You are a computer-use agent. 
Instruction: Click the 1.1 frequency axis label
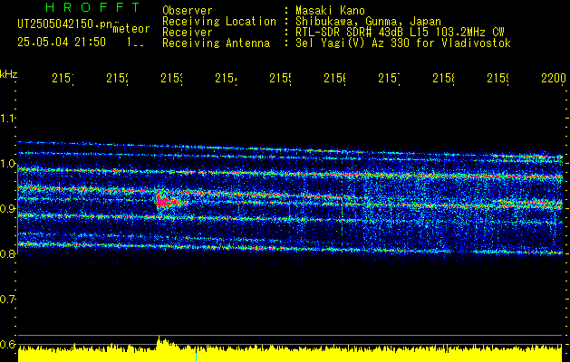pyautogui.click(x=8, y=119)
